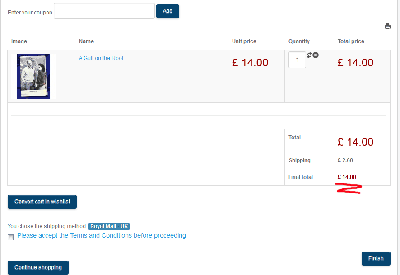The width and height of the screenshot is (400, 275).
Task: Click Convert cart in wishlist button
Action: 42,202
